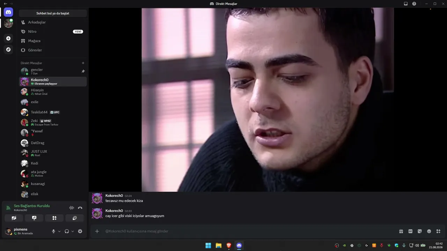Open noise suppression waveform icon
The height and width of the screenshot is (251, 447).
pyautogui.click(x=72, y=208)
